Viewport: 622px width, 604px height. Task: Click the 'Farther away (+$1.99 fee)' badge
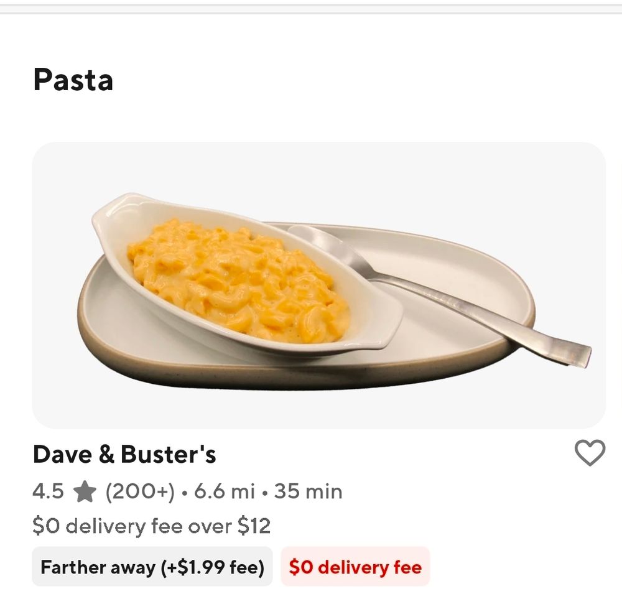coord(151,567)
